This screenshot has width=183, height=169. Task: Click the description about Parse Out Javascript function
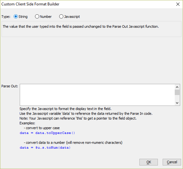coord(81,26)
